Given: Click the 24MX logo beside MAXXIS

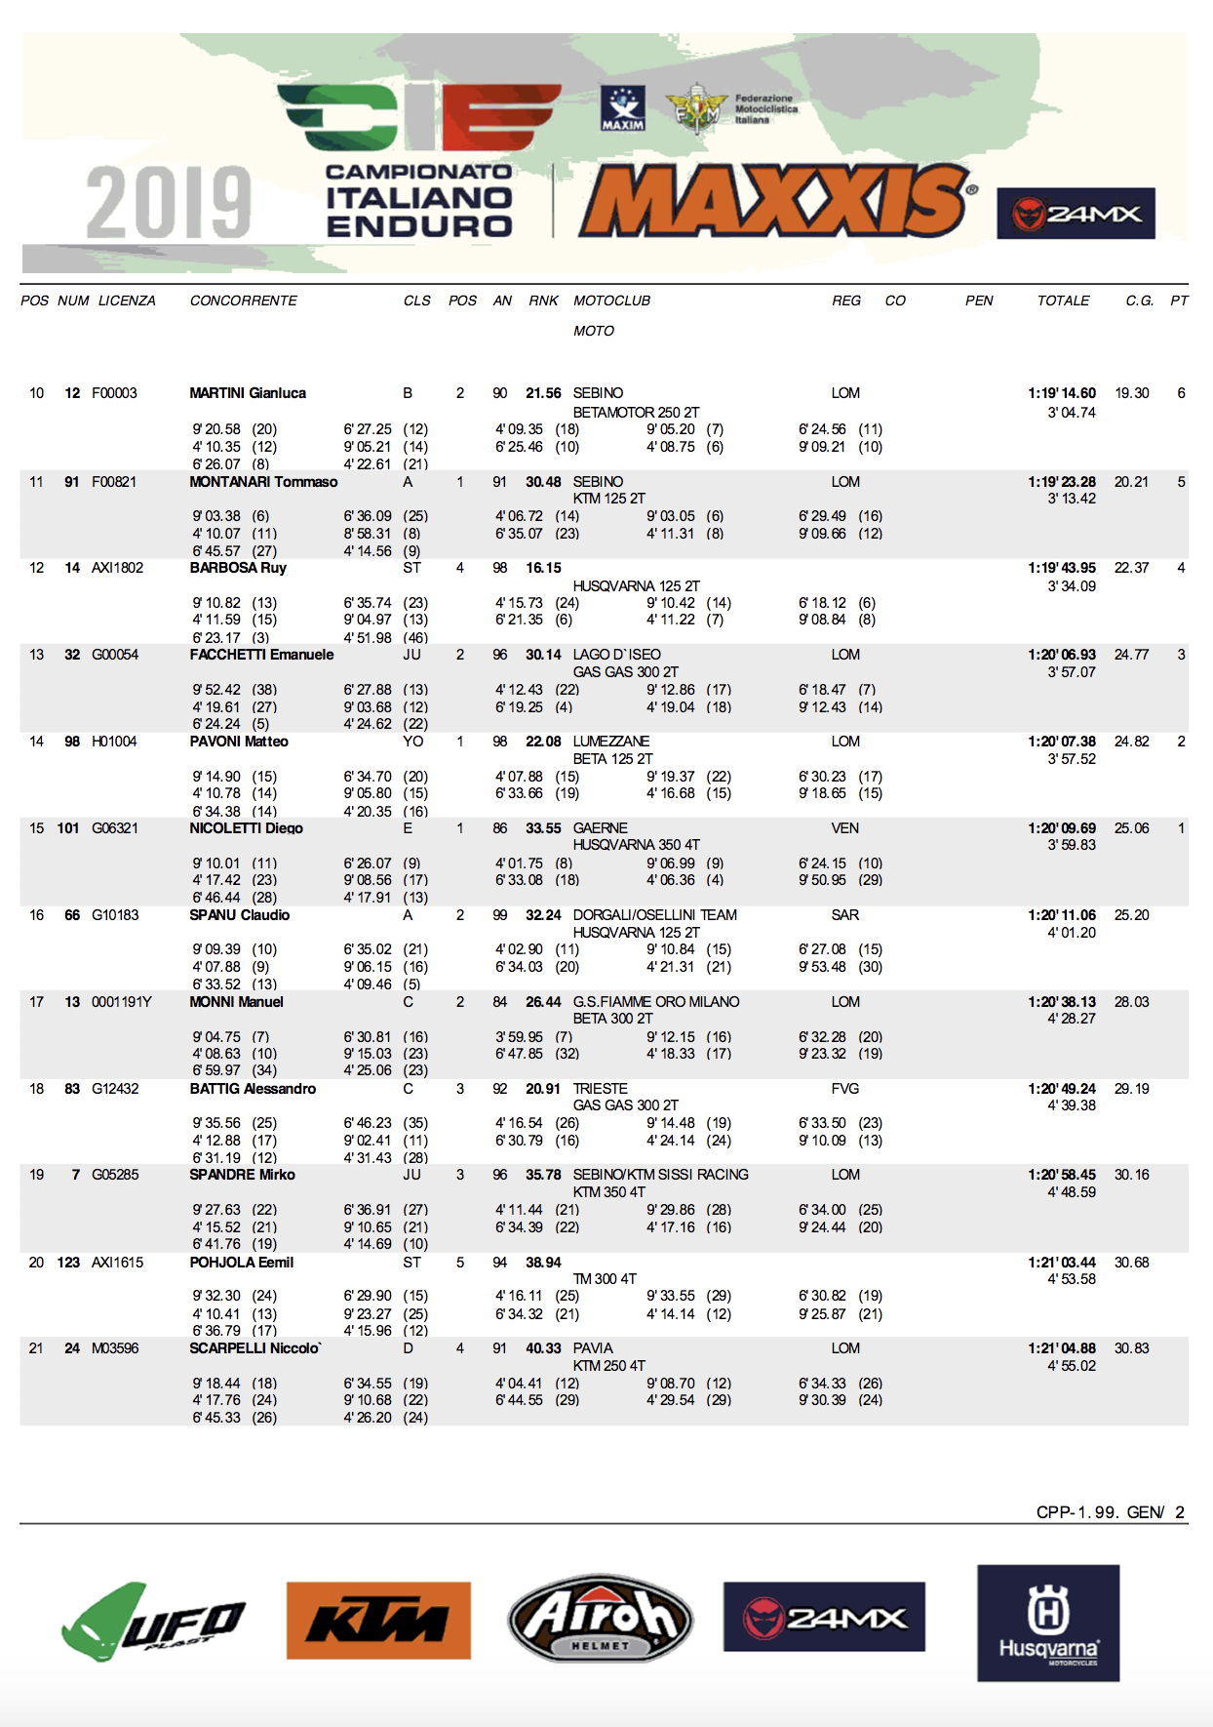Looking at the screenshot, I should [x=1076, y=213].
